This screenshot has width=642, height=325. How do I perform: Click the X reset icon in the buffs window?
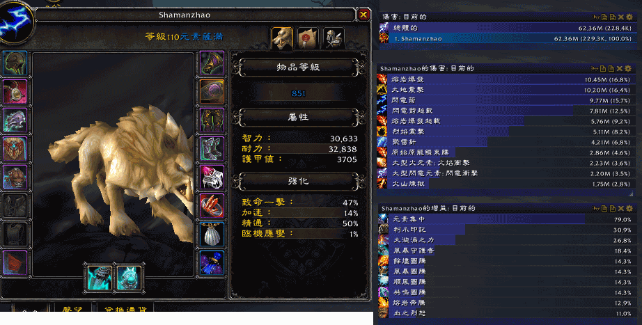click(x=620, y=208)
